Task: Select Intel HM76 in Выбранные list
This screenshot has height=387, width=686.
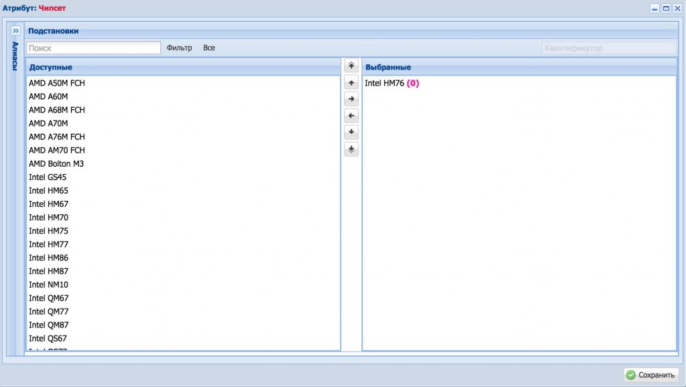Action: click(x=519, y=83)
